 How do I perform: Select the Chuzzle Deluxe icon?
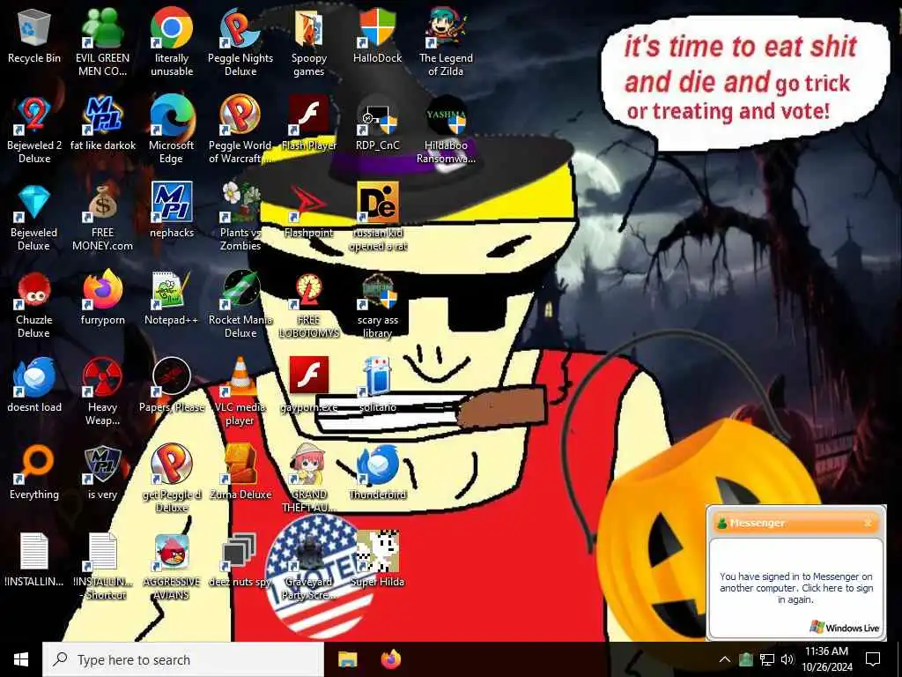(x=34, y=290)
